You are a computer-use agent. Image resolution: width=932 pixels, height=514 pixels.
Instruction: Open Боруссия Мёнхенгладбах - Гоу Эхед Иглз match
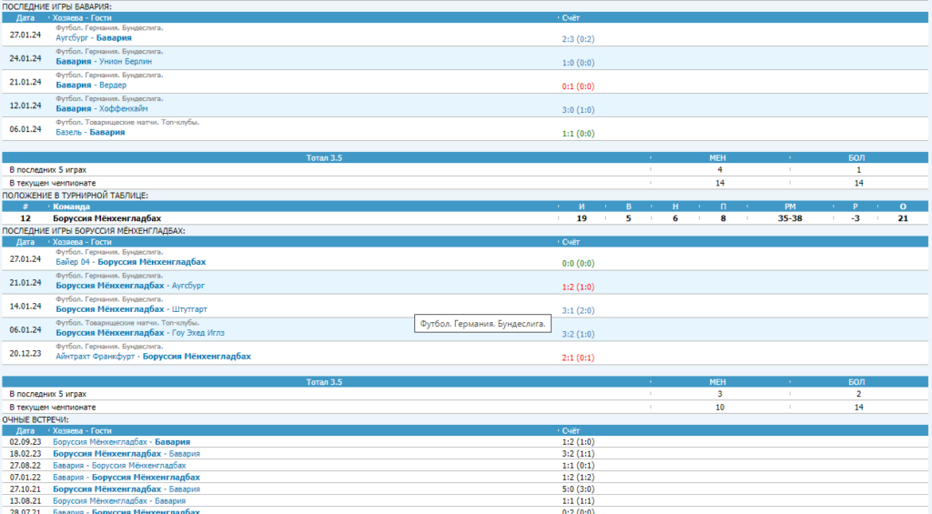(x=140, y=333)
